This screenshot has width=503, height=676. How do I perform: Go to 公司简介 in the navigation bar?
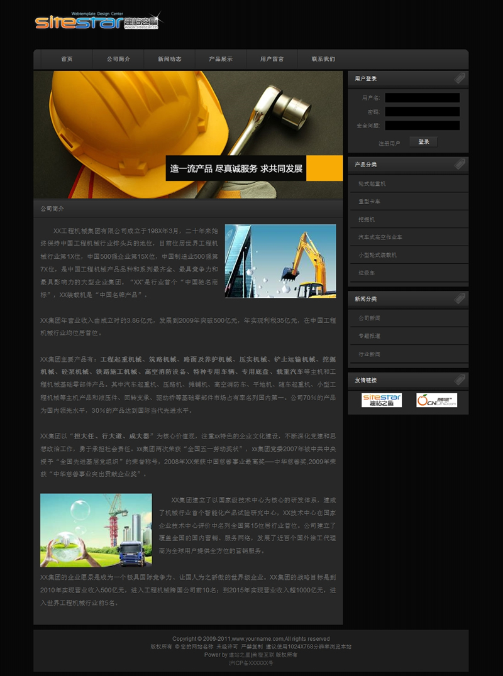[x=118, y=59]
